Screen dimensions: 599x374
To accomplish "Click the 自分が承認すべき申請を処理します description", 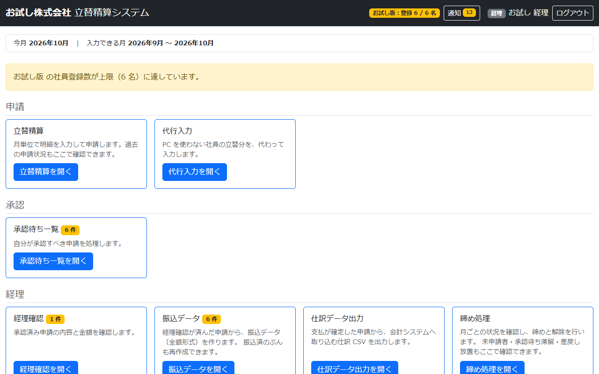I will tap(68, 244).
